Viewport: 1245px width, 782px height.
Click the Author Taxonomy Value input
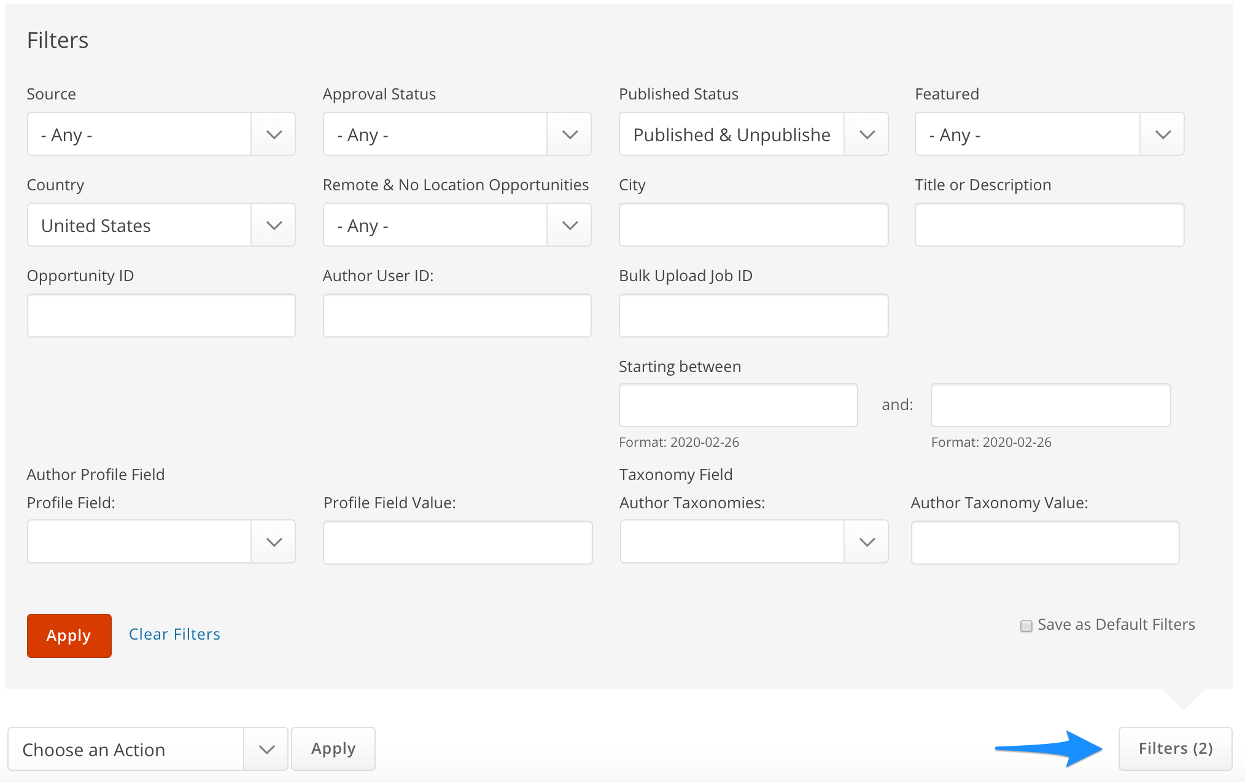(1045, 543)
